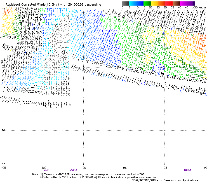The height and width of the screenshot is (182, 207).
Task: Click the cyan 5-10 knots legend color
Action: coord(133,3)
